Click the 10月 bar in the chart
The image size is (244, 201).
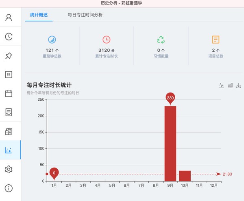tap(185, 176)
